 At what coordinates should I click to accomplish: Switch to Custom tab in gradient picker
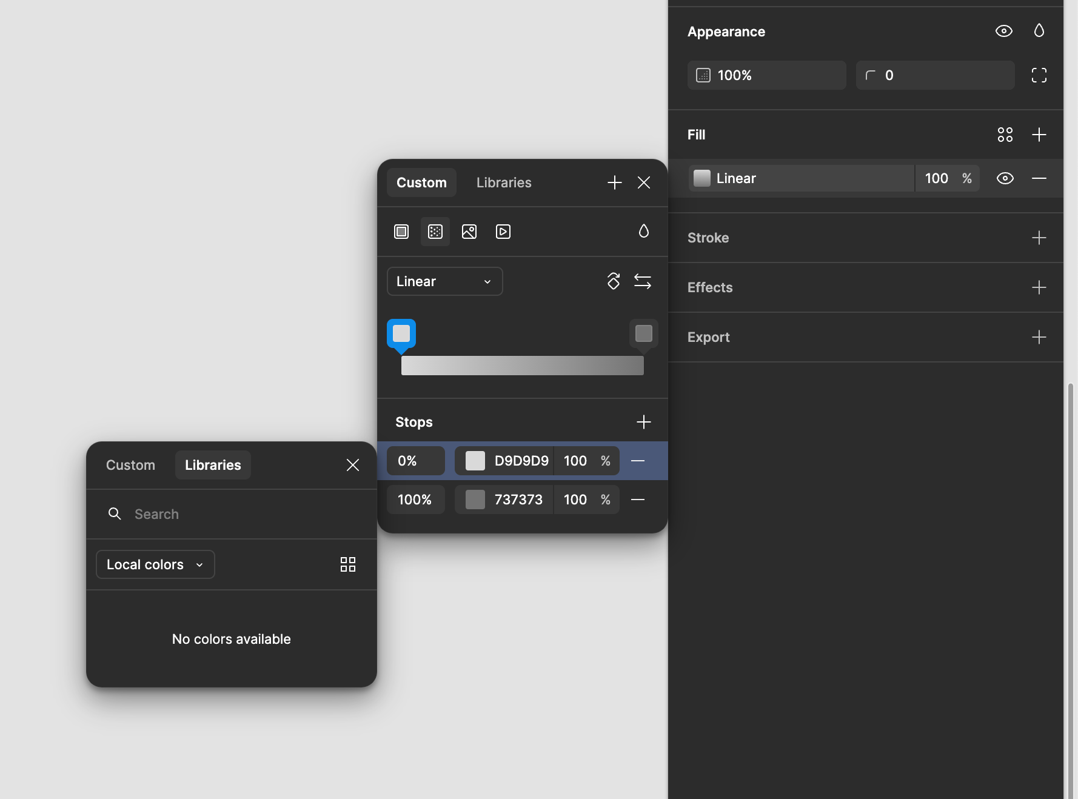421,182
